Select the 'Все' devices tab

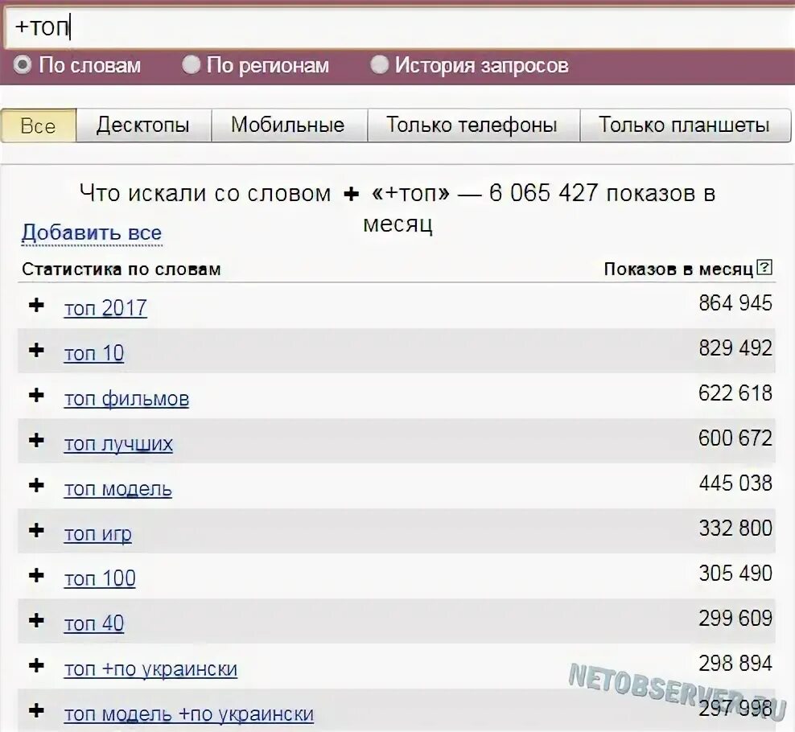pos(39,125)
